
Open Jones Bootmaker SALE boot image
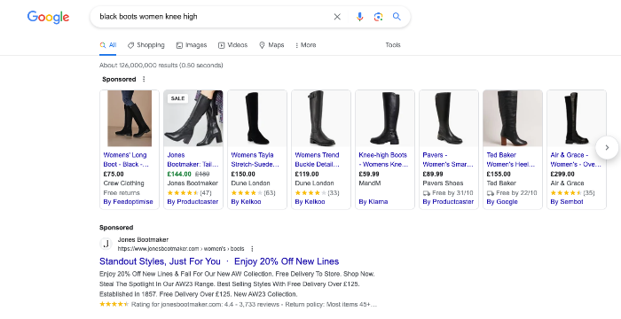pos(193,119)
